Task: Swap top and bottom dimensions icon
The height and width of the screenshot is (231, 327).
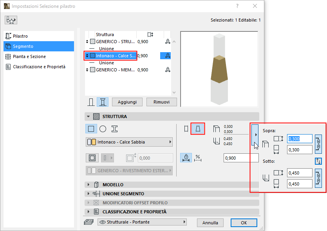Action: click(x=318, y=161)
